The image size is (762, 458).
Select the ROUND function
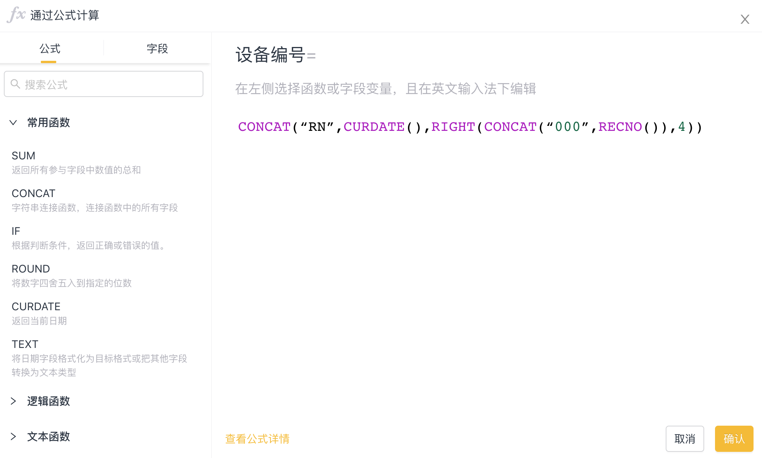[31, 269]
